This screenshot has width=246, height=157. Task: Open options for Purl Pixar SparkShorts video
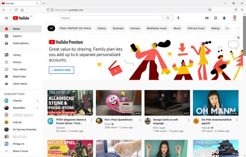click(140, 120)
